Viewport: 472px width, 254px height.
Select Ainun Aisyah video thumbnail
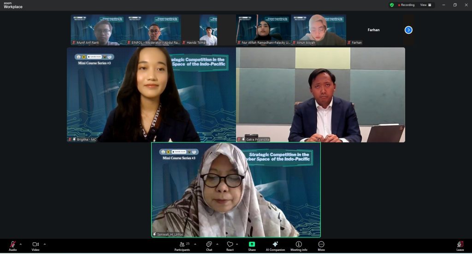319,30
